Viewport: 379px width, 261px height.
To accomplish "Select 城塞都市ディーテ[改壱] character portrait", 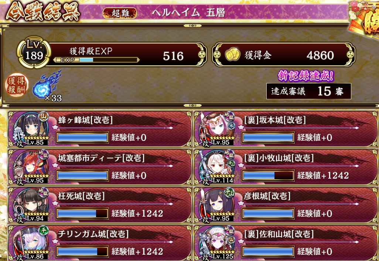I will [x=30, y=167].
